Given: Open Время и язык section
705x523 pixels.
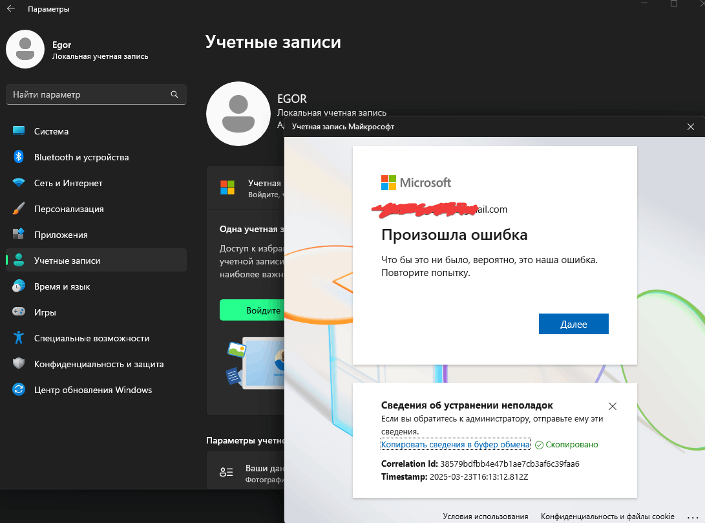Looking at the screenshot, I should pos(96,286).
